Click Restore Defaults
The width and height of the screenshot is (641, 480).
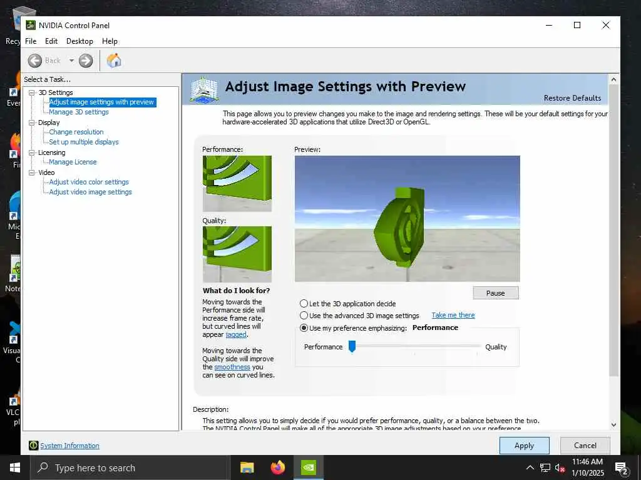tap(572, 98)
